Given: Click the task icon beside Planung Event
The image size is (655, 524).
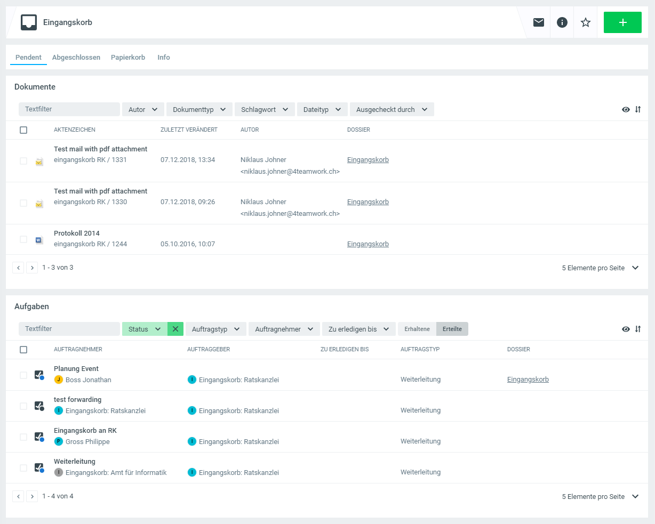Looking at the screenshot, I should pos(39,375).
